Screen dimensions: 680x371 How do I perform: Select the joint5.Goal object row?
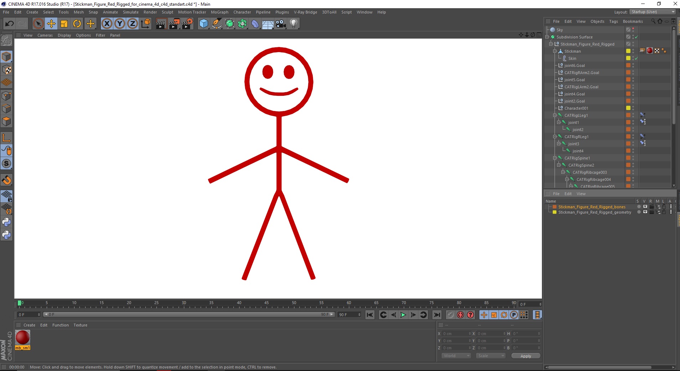[575, 80]
